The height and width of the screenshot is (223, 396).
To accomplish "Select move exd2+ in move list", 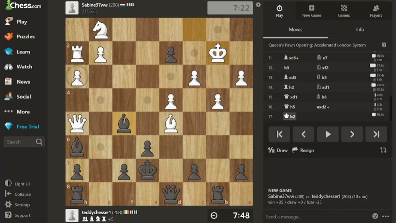I will pos(323,107).
